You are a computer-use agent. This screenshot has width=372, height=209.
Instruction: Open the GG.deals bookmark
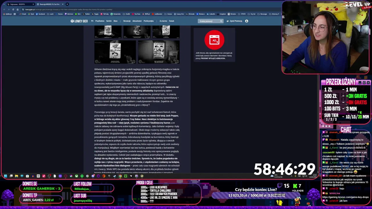coord(190,14)
